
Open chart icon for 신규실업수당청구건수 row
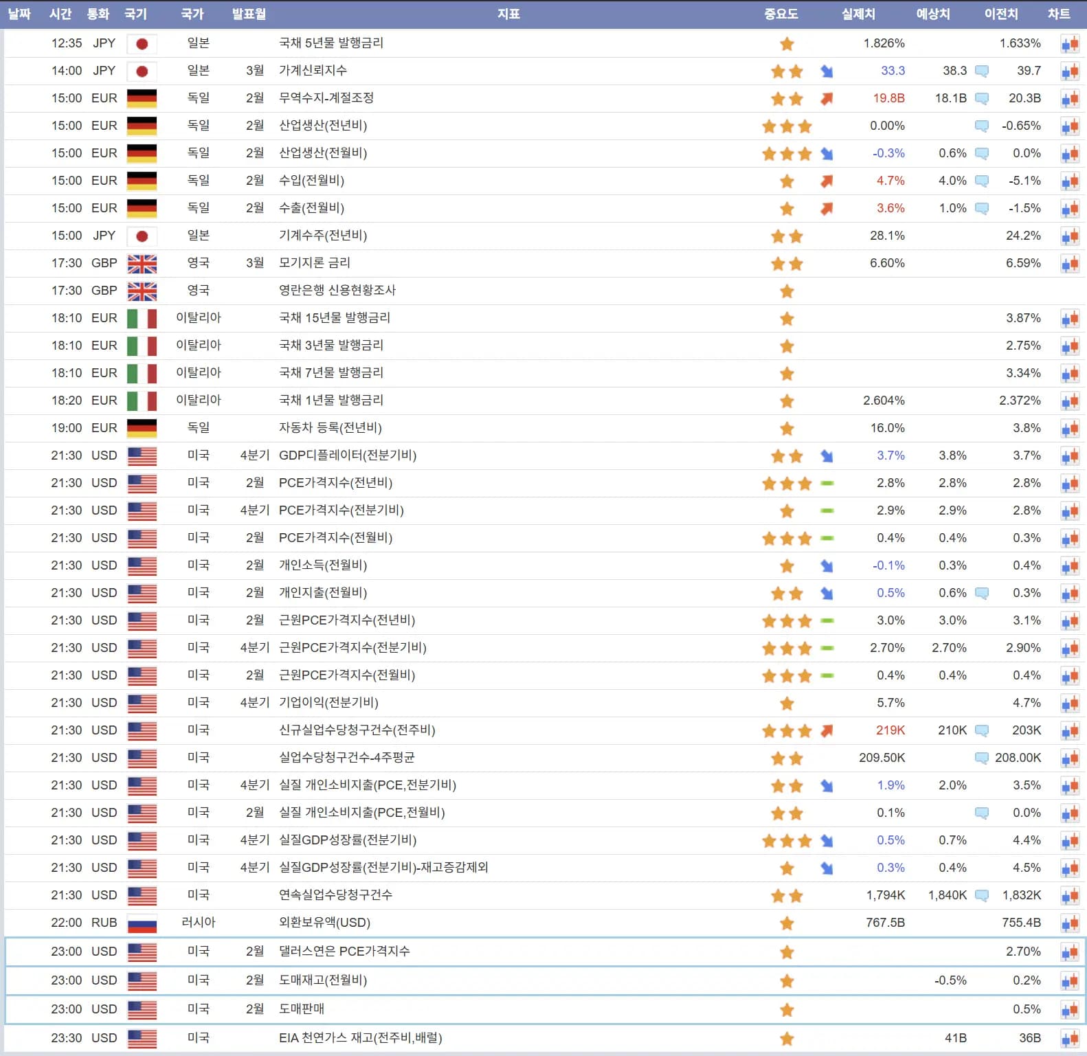1070,731
